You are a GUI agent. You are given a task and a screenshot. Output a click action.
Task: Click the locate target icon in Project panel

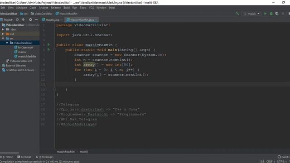point(17,19)
